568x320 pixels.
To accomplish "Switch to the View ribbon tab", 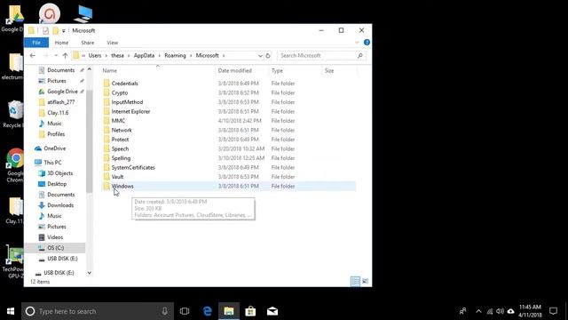I will 113,43.
